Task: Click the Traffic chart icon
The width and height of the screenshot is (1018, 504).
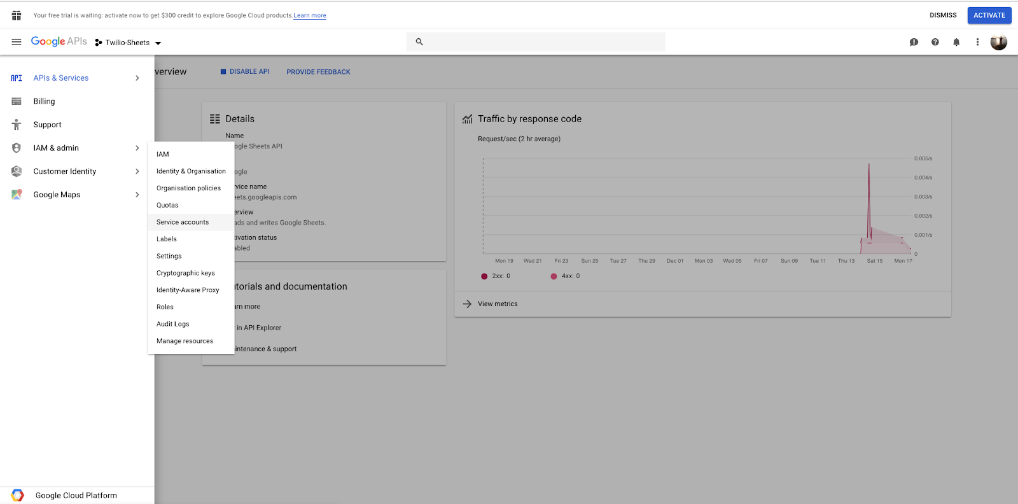Action: (468, 119)
